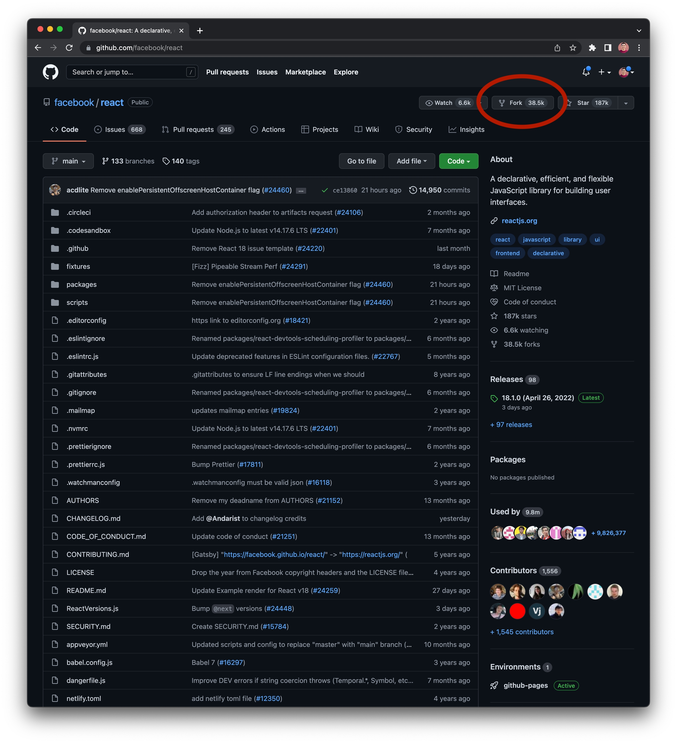The height and width of the screenshot is (743, 677).
Task: Expand the commit message ellipsis button
Action: click(301, 191)
